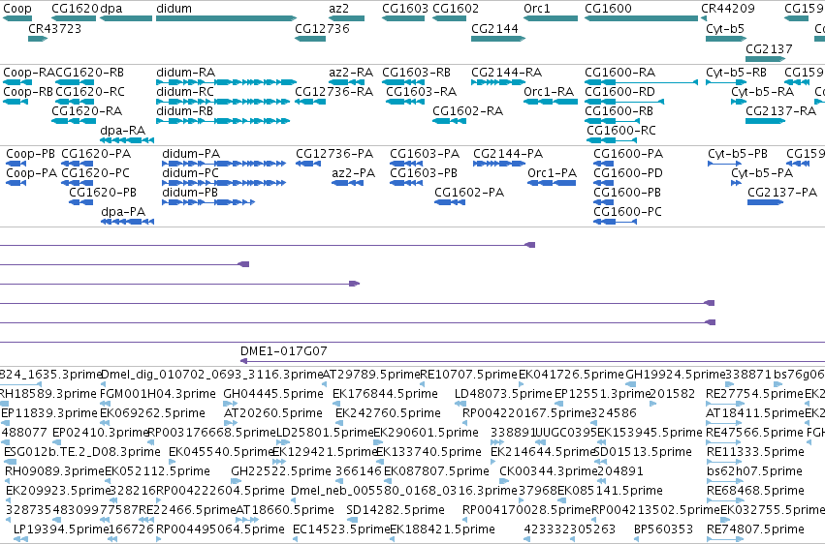Select the didum-PB CDS glyph
This screenshot has height=544, width=825.
click(208, 202)
